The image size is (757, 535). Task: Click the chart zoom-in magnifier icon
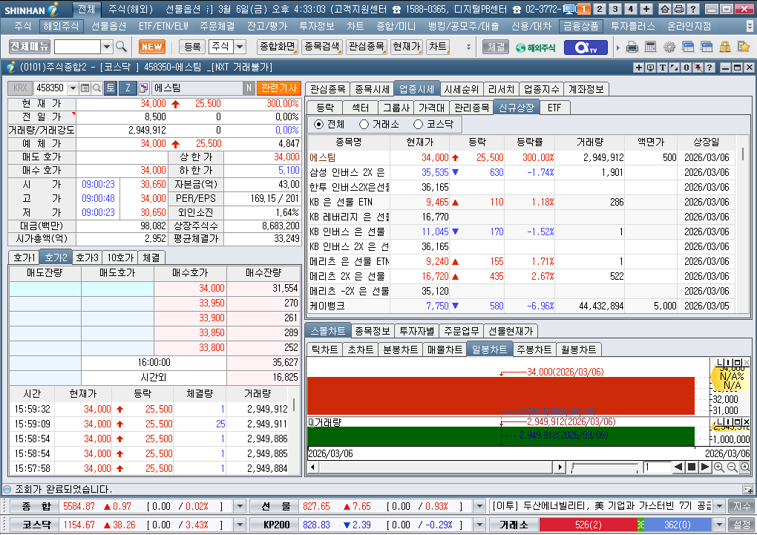coord(718,467)
